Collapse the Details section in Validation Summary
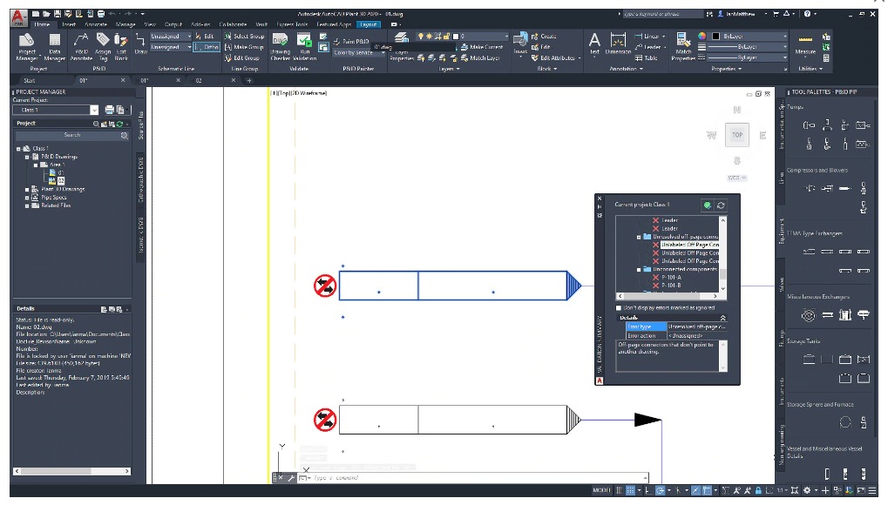888x505 pixels. point(722,318)
